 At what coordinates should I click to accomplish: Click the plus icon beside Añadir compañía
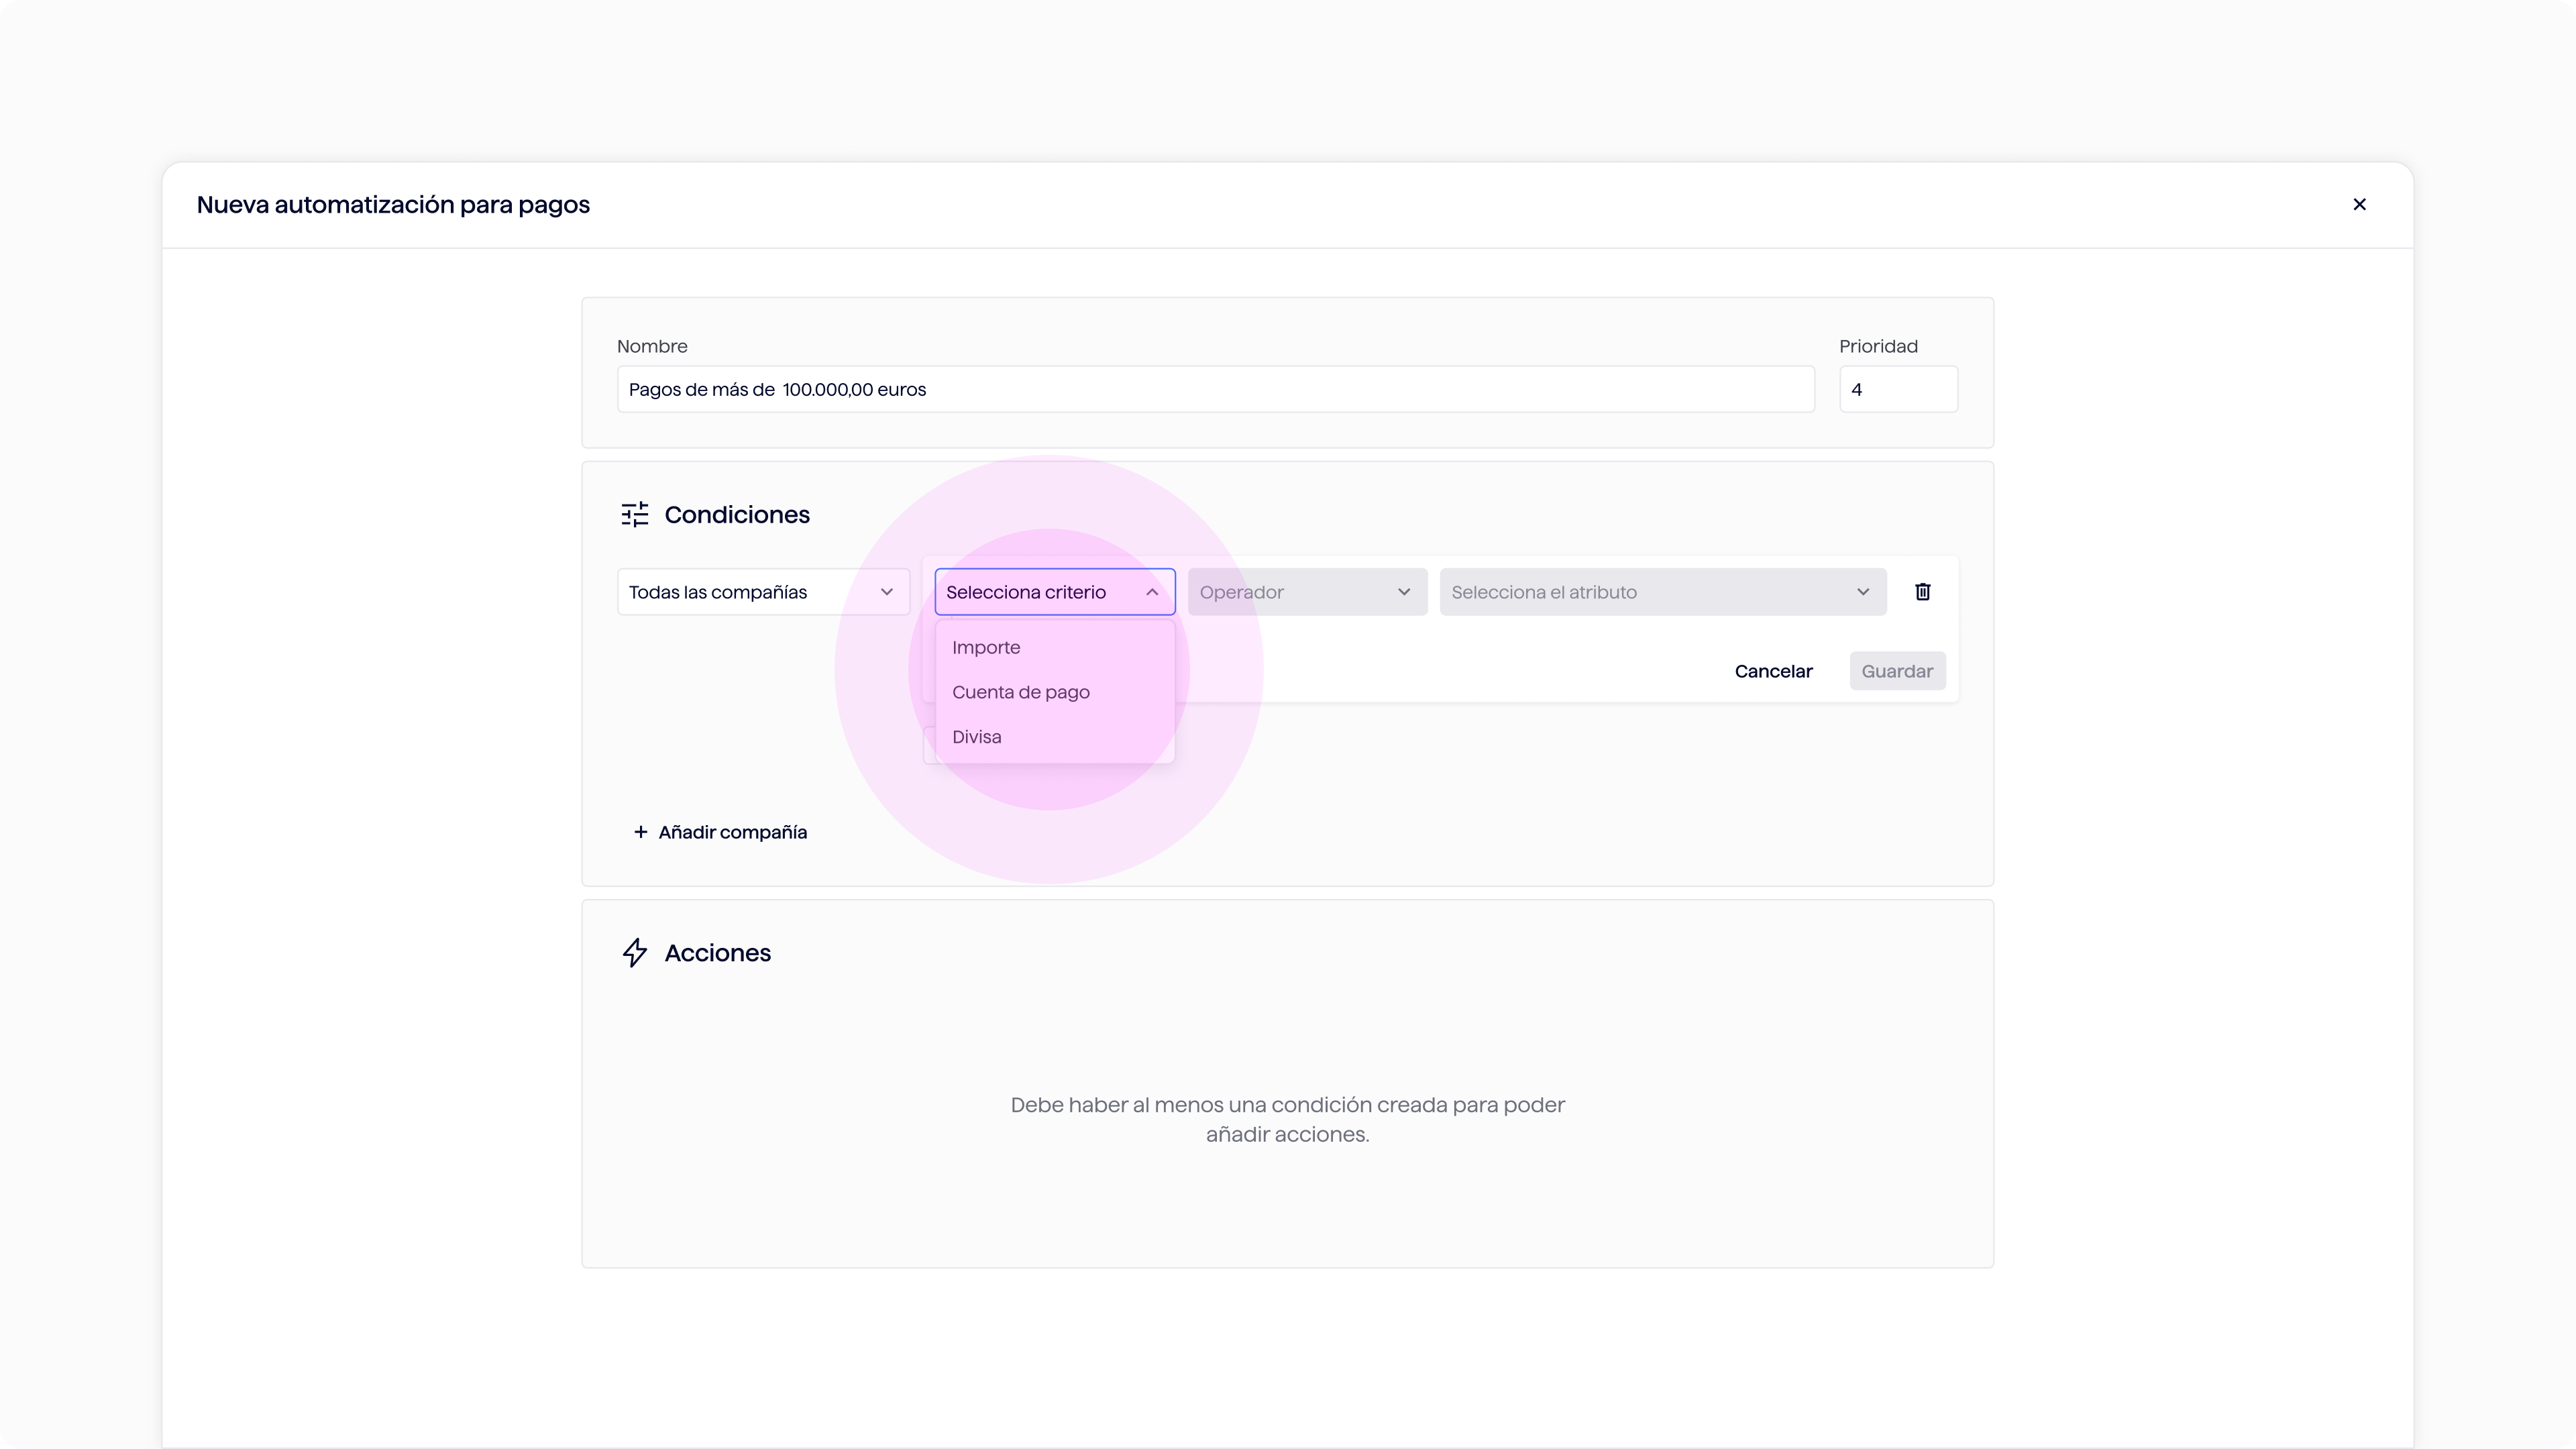coord(640,832)
